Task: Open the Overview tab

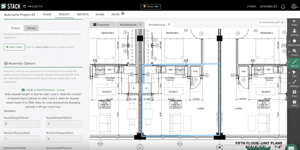Action: [x=103, y=25]
